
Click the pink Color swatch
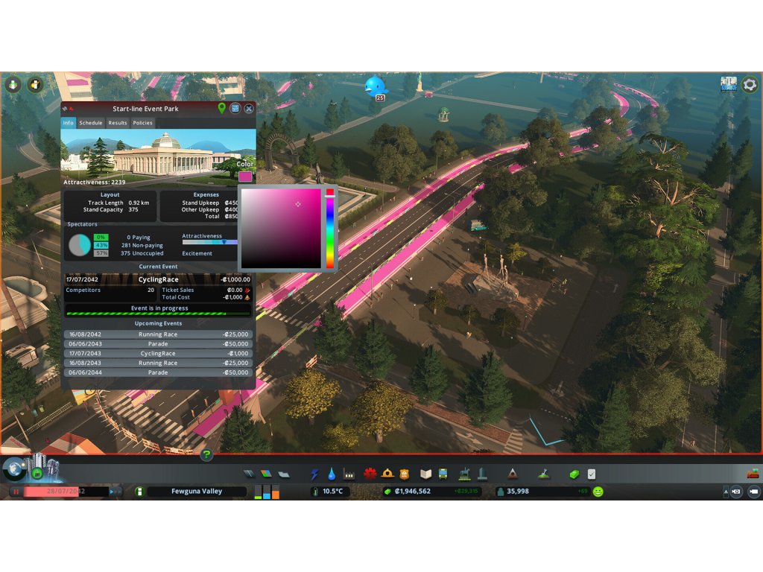(x=245, y=176)
